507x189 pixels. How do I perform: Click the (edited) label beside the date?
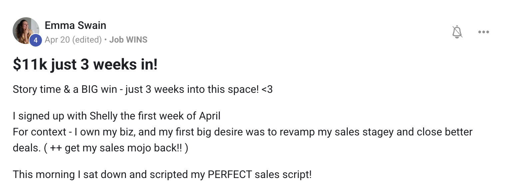87,40
